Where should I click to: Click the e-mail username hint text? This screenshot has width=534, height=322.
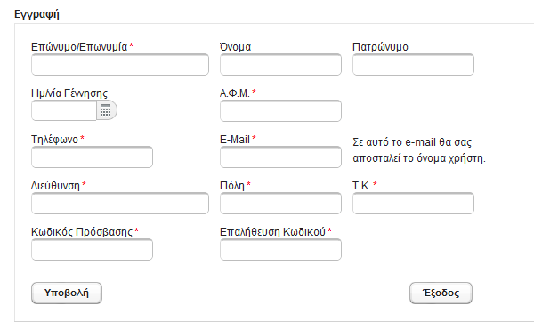pyautogui.click(x=419, y=150)
